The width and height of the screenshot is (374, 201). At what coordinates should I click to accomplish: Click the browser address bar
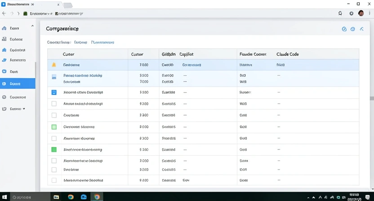click(x=179, y=13)
